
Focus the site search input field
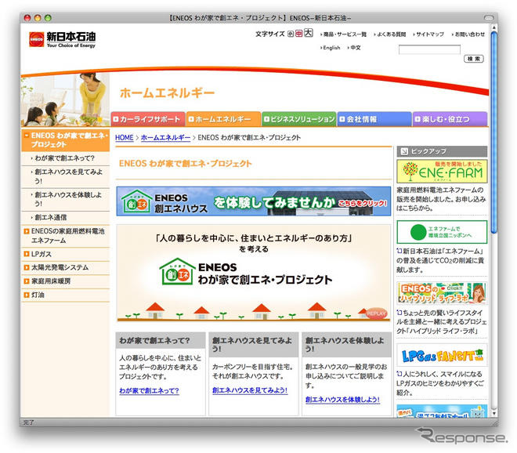point(429,50)
